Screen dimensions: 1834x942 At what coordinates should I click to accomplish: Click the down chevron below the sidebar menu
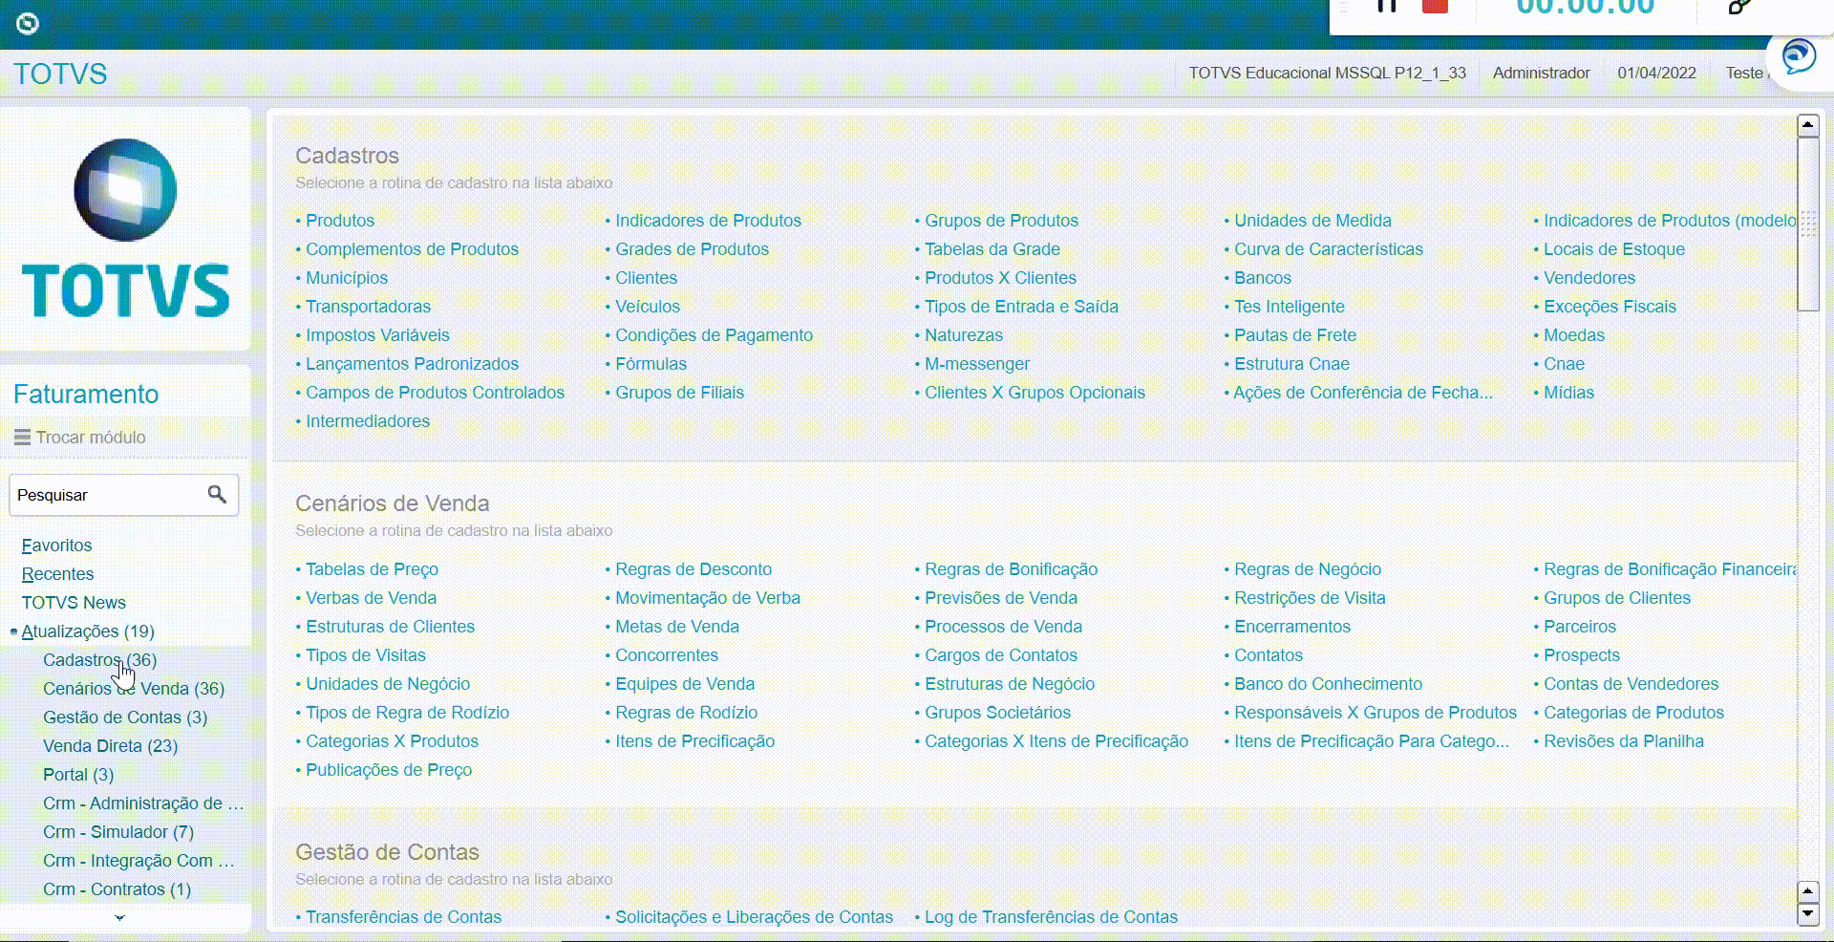pyautogui.click(x=119, y=917)
